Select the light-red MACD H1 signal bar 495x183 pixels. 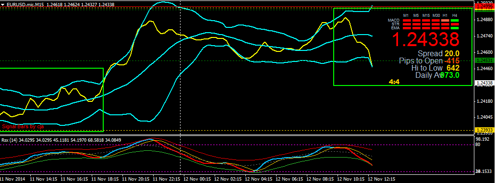[445, 21]
